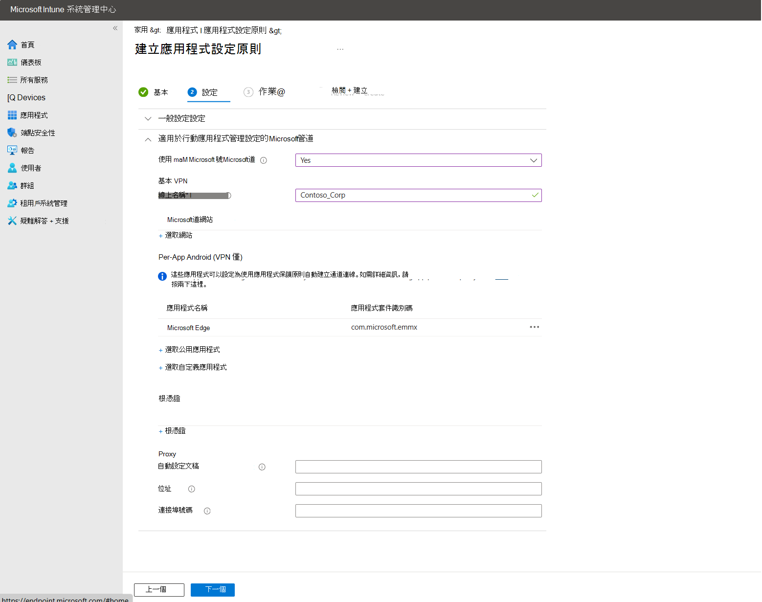Click Select public apps (選取公用應用程式) link

[x=189, y=350]
